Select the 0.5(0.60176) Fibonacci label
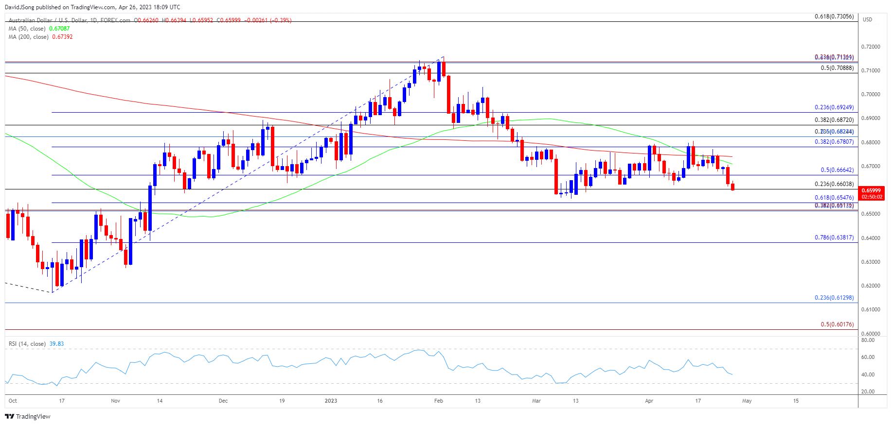 [x=837, y=324]
